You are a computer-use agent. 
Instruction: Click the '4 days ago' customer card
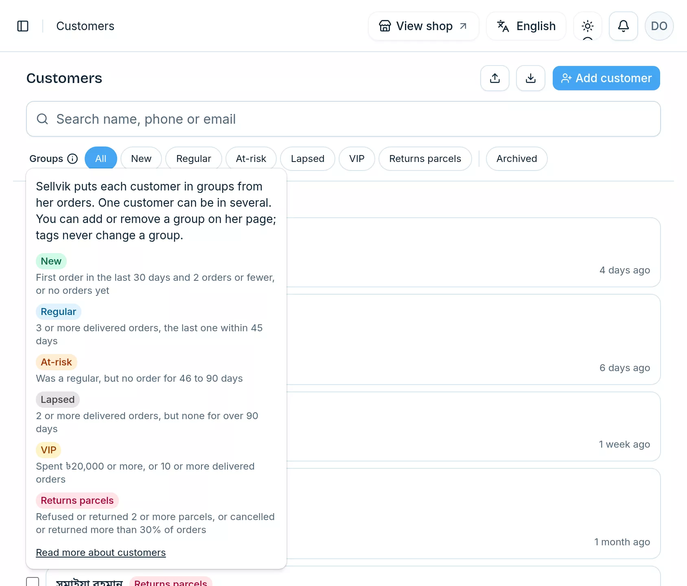pyautogui.click(x=473, y=252)
